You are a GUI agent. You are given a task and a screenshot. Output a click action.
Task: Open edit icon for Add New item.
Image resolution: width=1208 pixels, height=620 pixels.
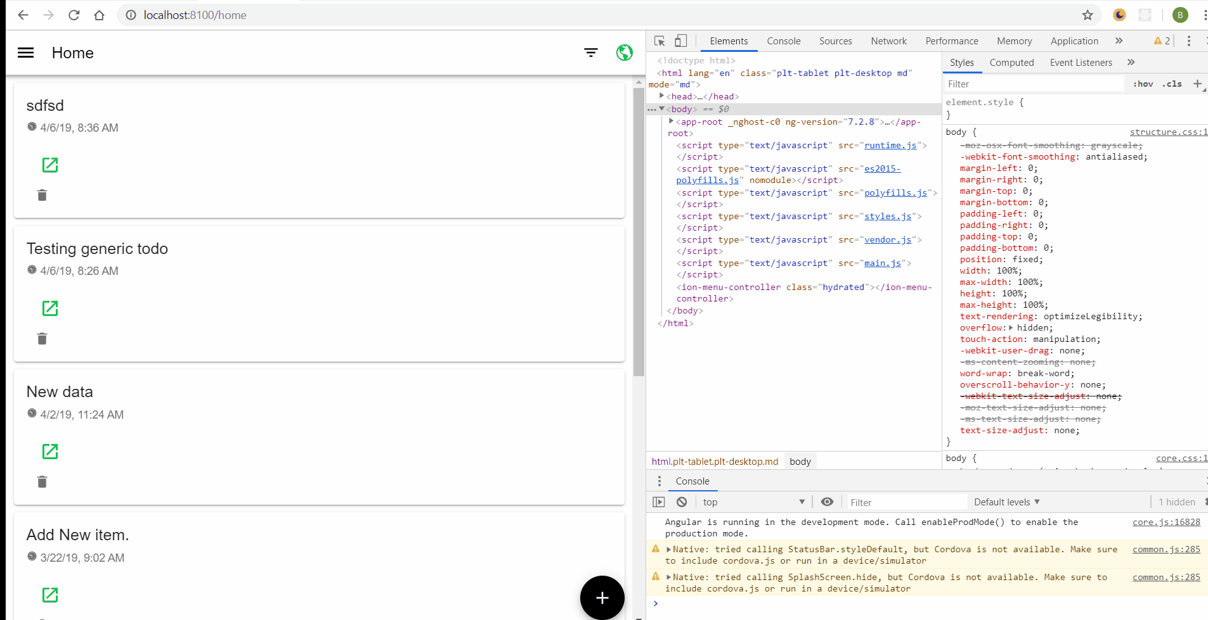pyautogui.click(x=50, y=595)
